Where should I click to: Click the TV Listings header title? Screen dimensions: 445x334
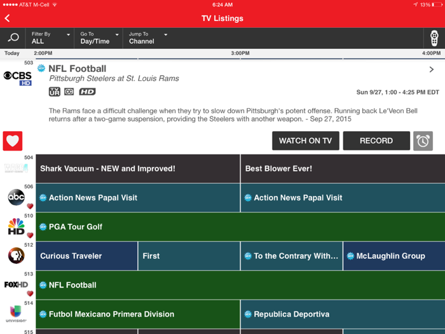pos(222,18)
